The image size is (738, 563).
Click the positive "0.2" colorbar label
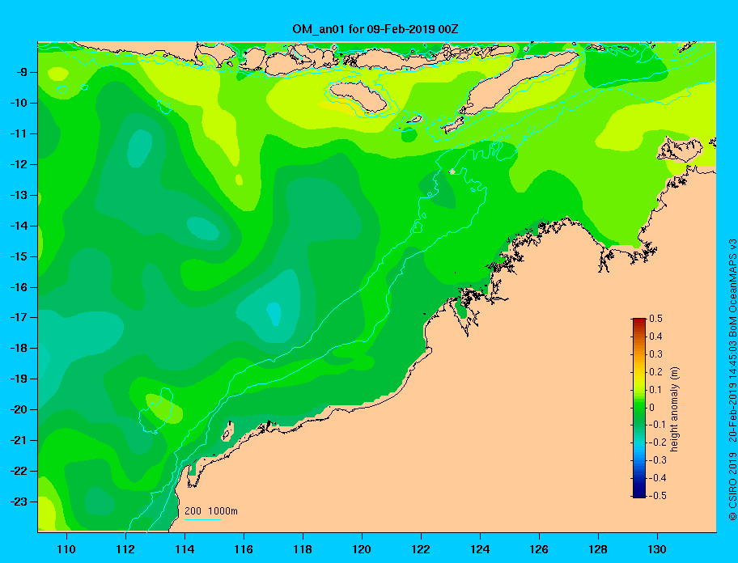pos(655,372)
